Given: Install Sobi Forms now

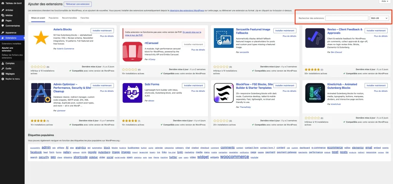Looking at the screenshot, I should pyautogui.click(x=193, y=85).
